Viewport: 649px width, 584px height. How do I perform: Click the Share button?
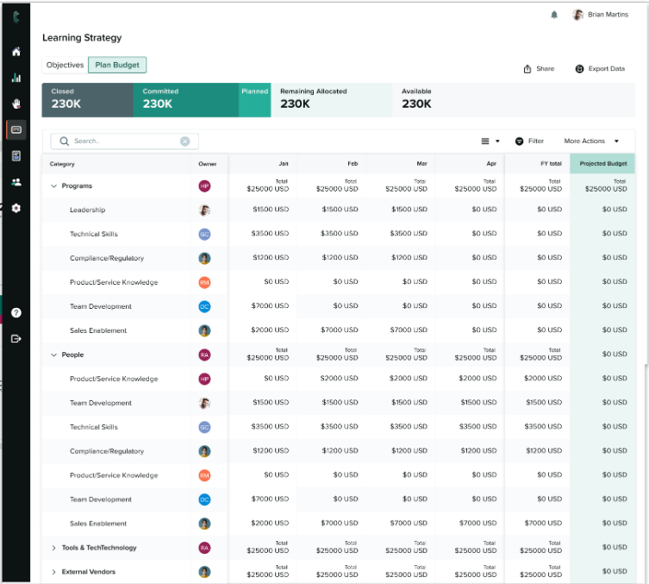pyautogui.click(x=539, y=69)
